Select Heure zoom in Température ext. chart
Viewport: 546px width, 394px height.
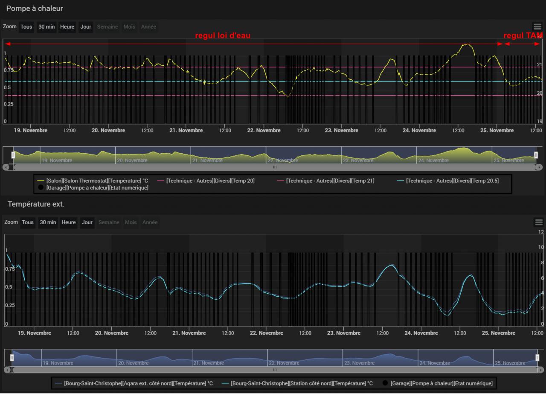click(x=69, y=222)
